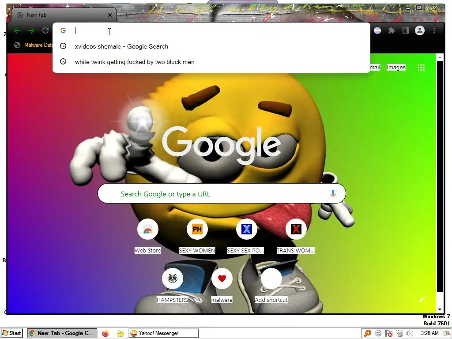Screen dimensions: 452x339
Task: Start voice search with the microphone icon
Action: (333, 193)
